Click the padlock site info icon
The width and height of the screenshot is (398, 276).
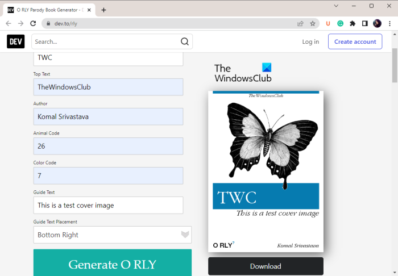point(48,24)
